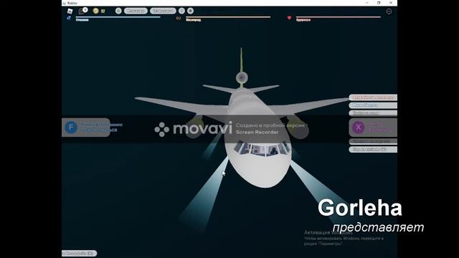Click the dark pill button below the X button
Viewport: 459px width, 258px height.
[373, 142]
